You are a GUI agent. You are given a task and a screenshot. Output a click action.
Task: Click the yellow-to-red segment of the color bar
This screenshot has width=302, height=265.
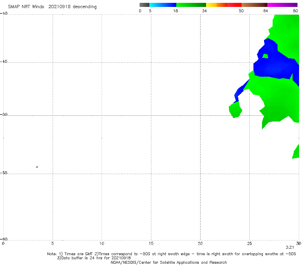click(x=224, y=5)
